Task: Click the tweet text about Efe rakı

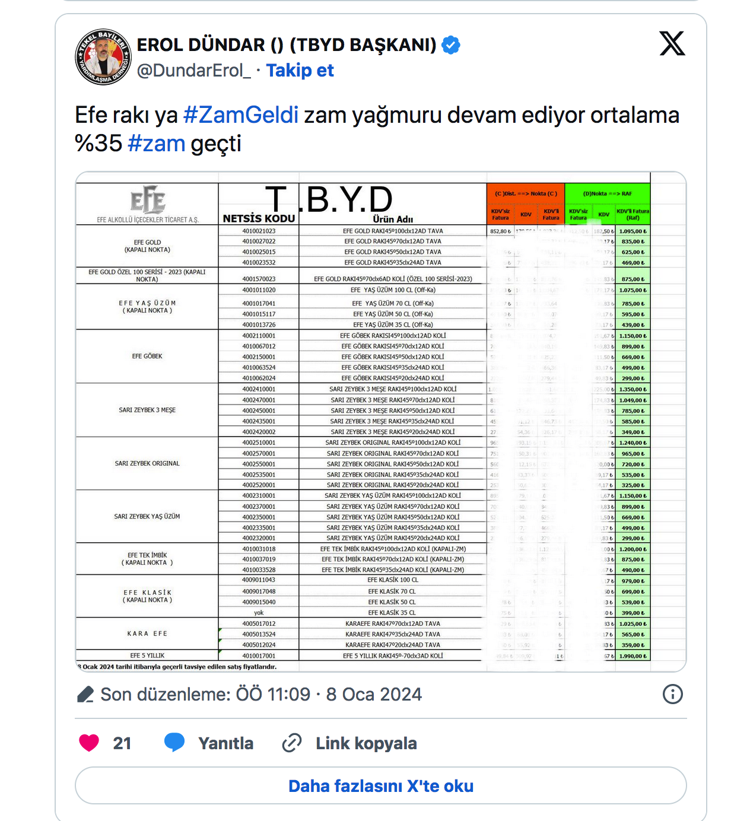Action: click(x=377, y=129)
